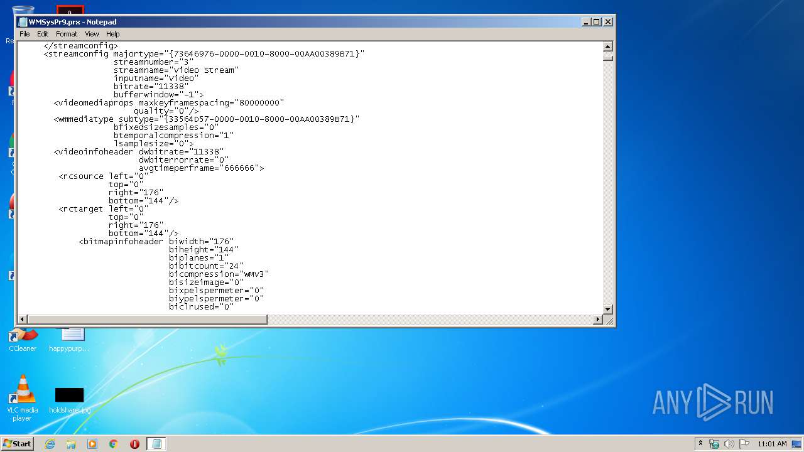
Task: Click the window resize grip corner
Action: coord(609,320)
